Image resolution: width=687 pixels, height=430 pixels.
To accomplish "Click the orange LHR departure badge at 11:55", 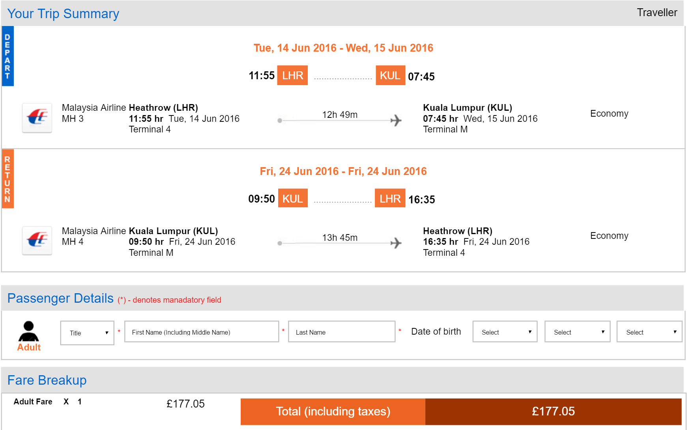I will click(x=292, y=75).
